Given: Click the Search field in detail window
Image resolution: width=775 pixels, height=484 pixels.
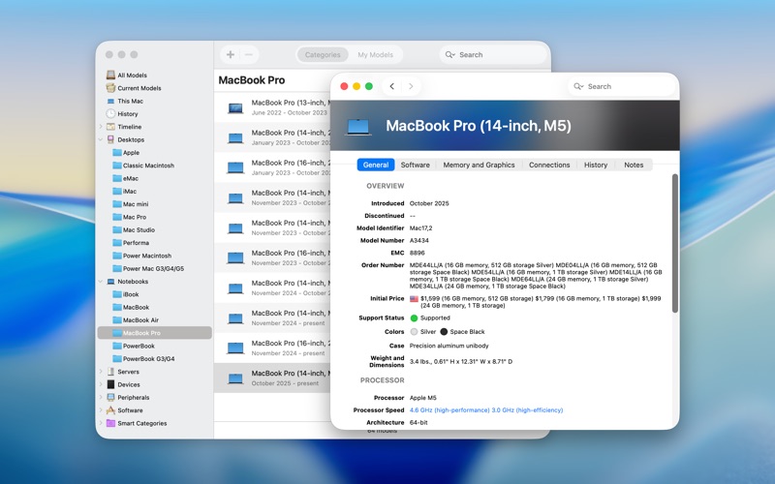Looking at the screenshot, I should [621, 86].
